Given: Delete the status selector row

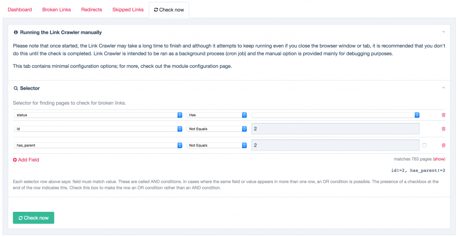Looking at the screenshot, I should [443, 115].
